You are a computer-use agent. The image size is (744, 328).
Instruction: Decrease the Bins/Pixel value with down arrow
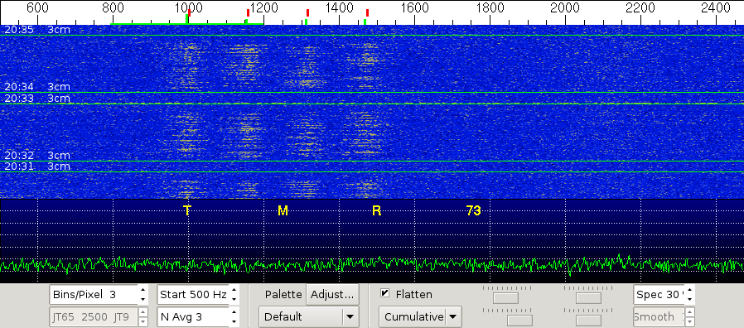[x=143, y=300]
